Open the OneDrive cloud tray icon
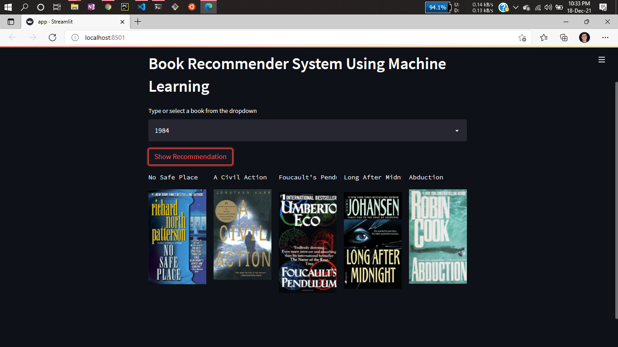The width and height of the screenshot is (618, 347). pos(526,7)
